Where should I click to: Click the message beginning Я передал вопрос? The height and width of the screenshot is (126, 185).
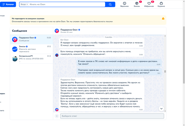coord(101,43)
